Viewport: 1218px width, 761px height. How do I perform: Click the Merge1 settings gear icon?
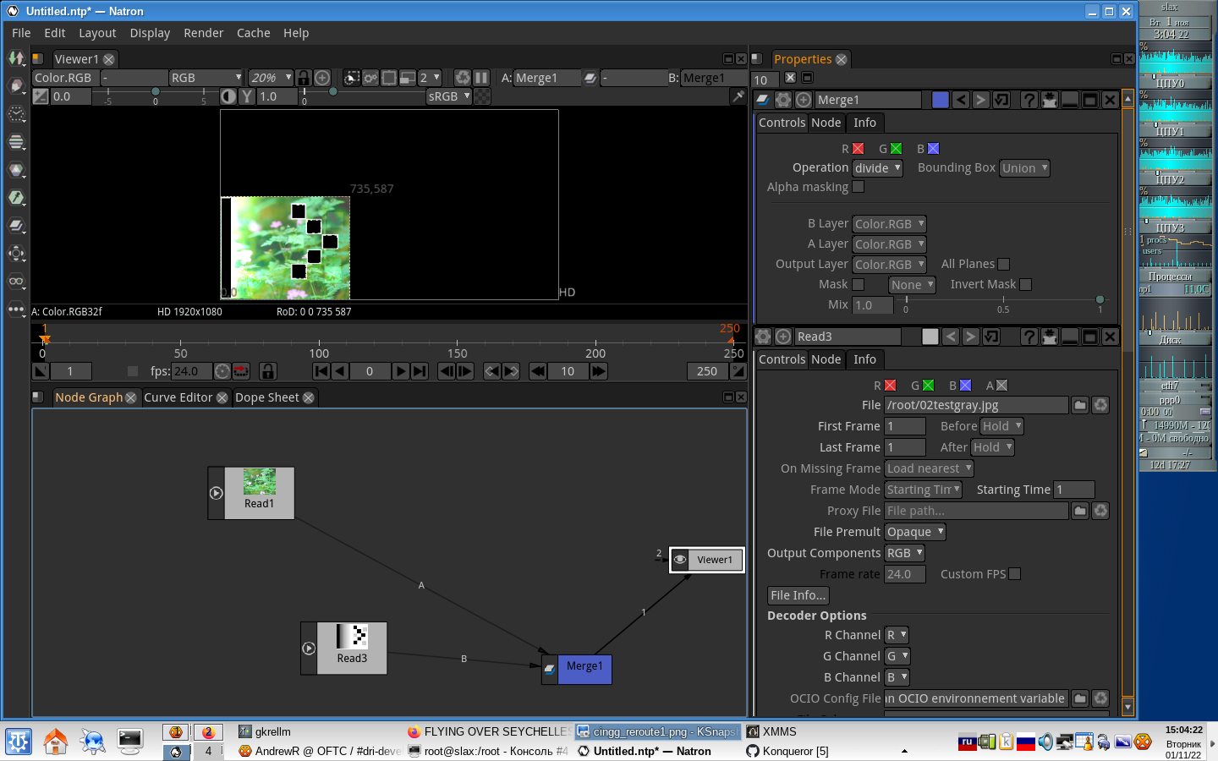point(783,100)
